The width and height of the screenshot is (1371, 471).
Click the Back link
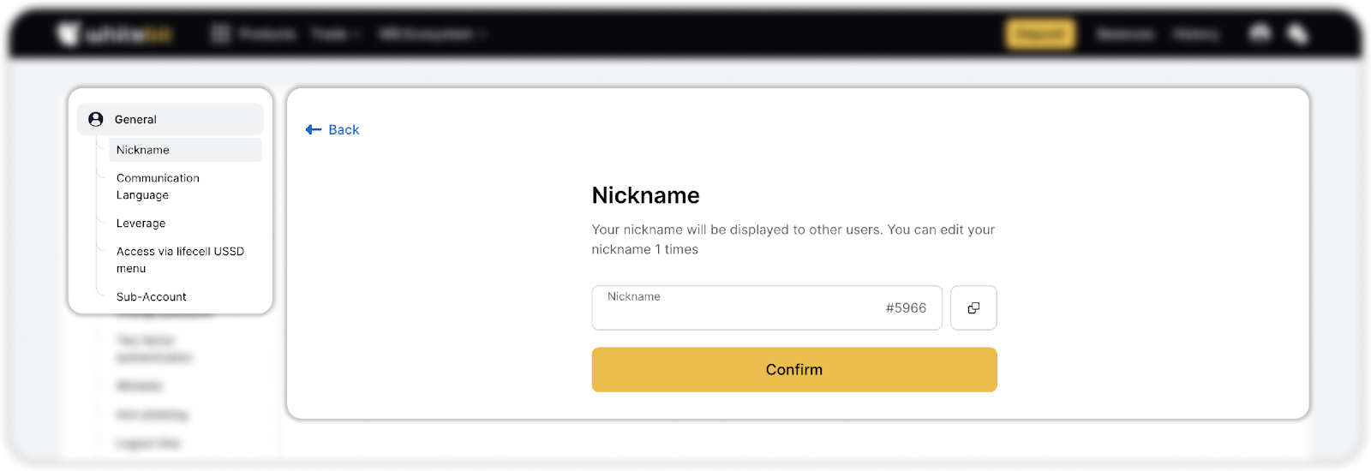[x=344, y=129]
